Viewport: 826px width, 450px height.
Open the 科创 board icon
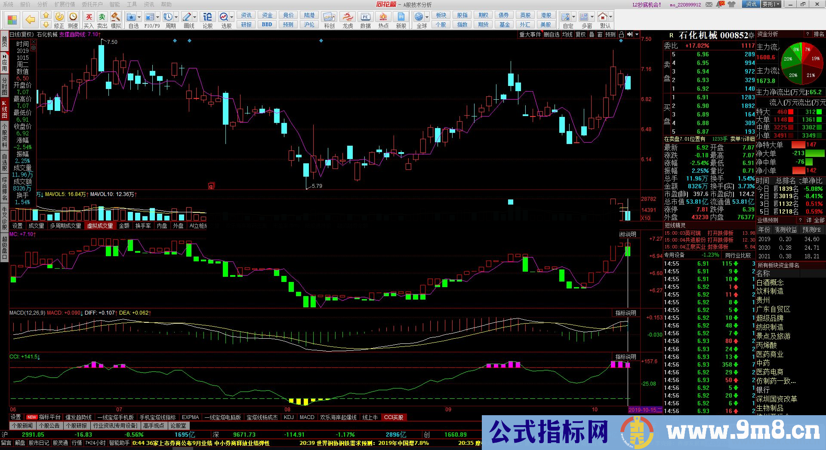pyautogui.click(x=329, y=20)
